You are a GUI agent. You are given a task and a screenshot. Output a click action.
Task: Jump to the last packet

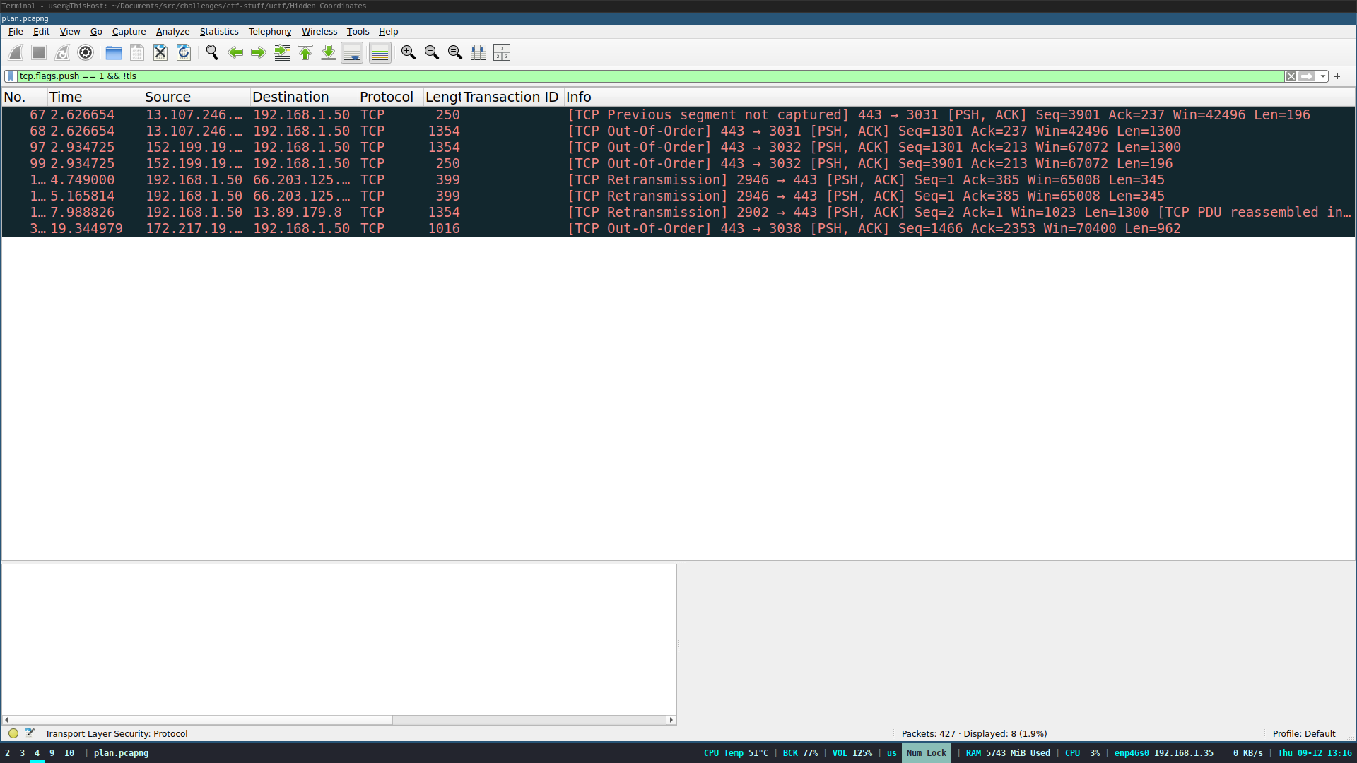coord(329,52)
